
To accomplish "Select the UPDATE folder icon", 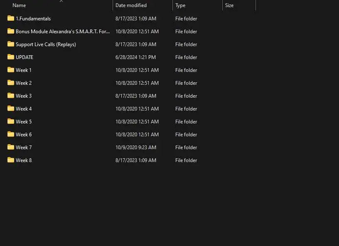I will (x=11, y=57).
